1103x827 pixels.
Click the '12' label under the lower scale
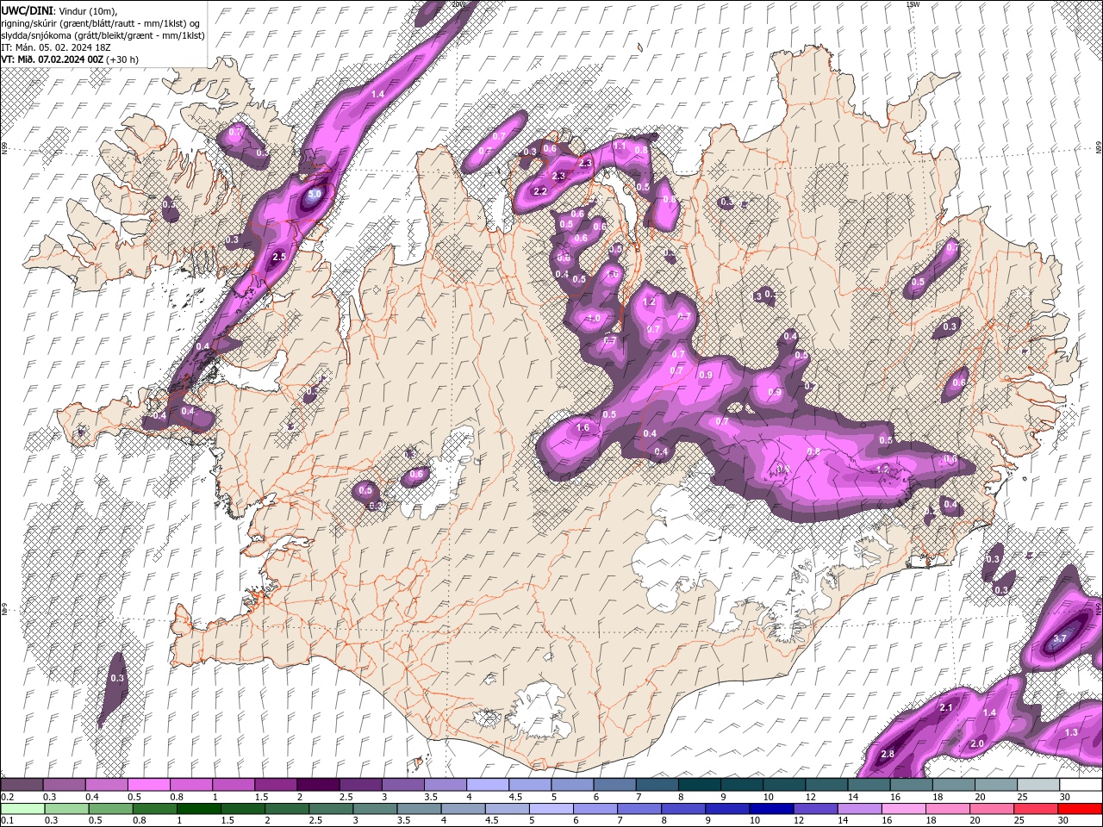tap(797, 821)
